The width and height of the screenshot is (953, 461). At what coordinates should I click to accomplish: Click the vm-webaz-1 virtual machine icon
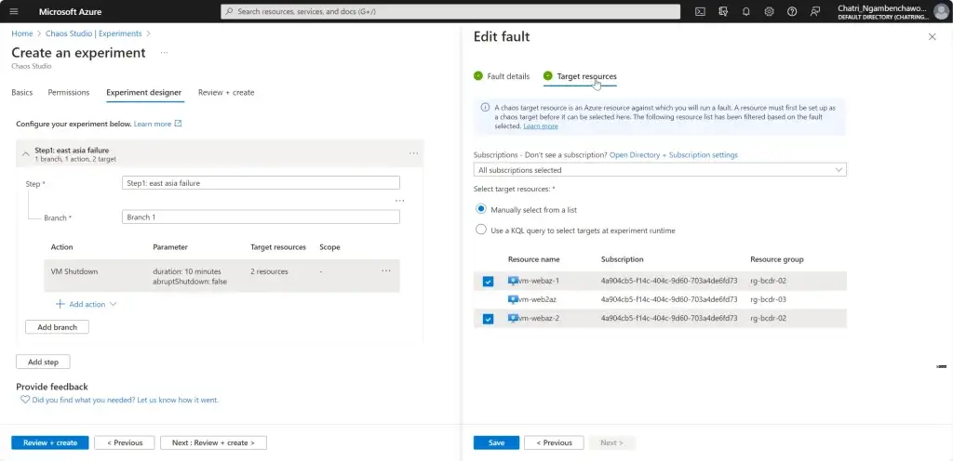pyautogui.click(x=513, y=281)
